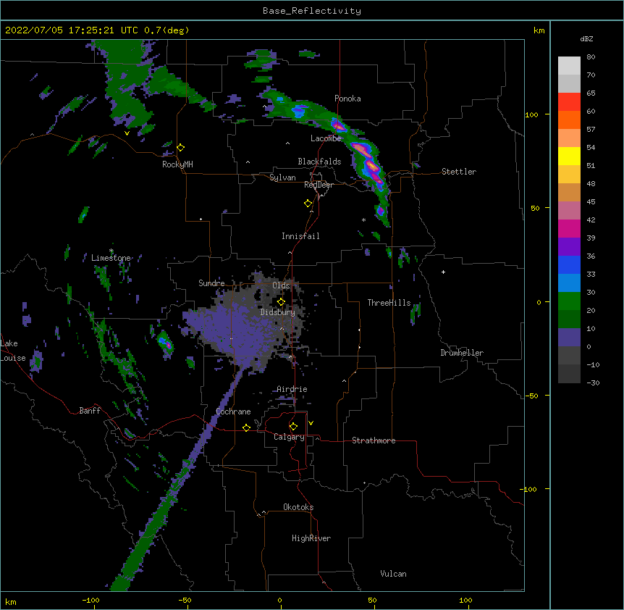This screenshot has height=610, width=624.
Task: Select the purple 39 dBZ legend swatch
Action: coord(569,246)
